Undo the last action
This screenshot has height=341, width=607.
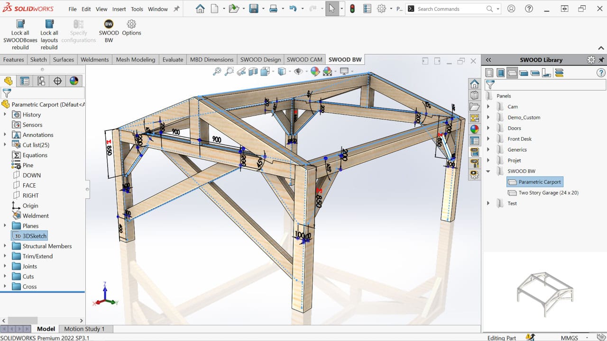click(293, 9)
